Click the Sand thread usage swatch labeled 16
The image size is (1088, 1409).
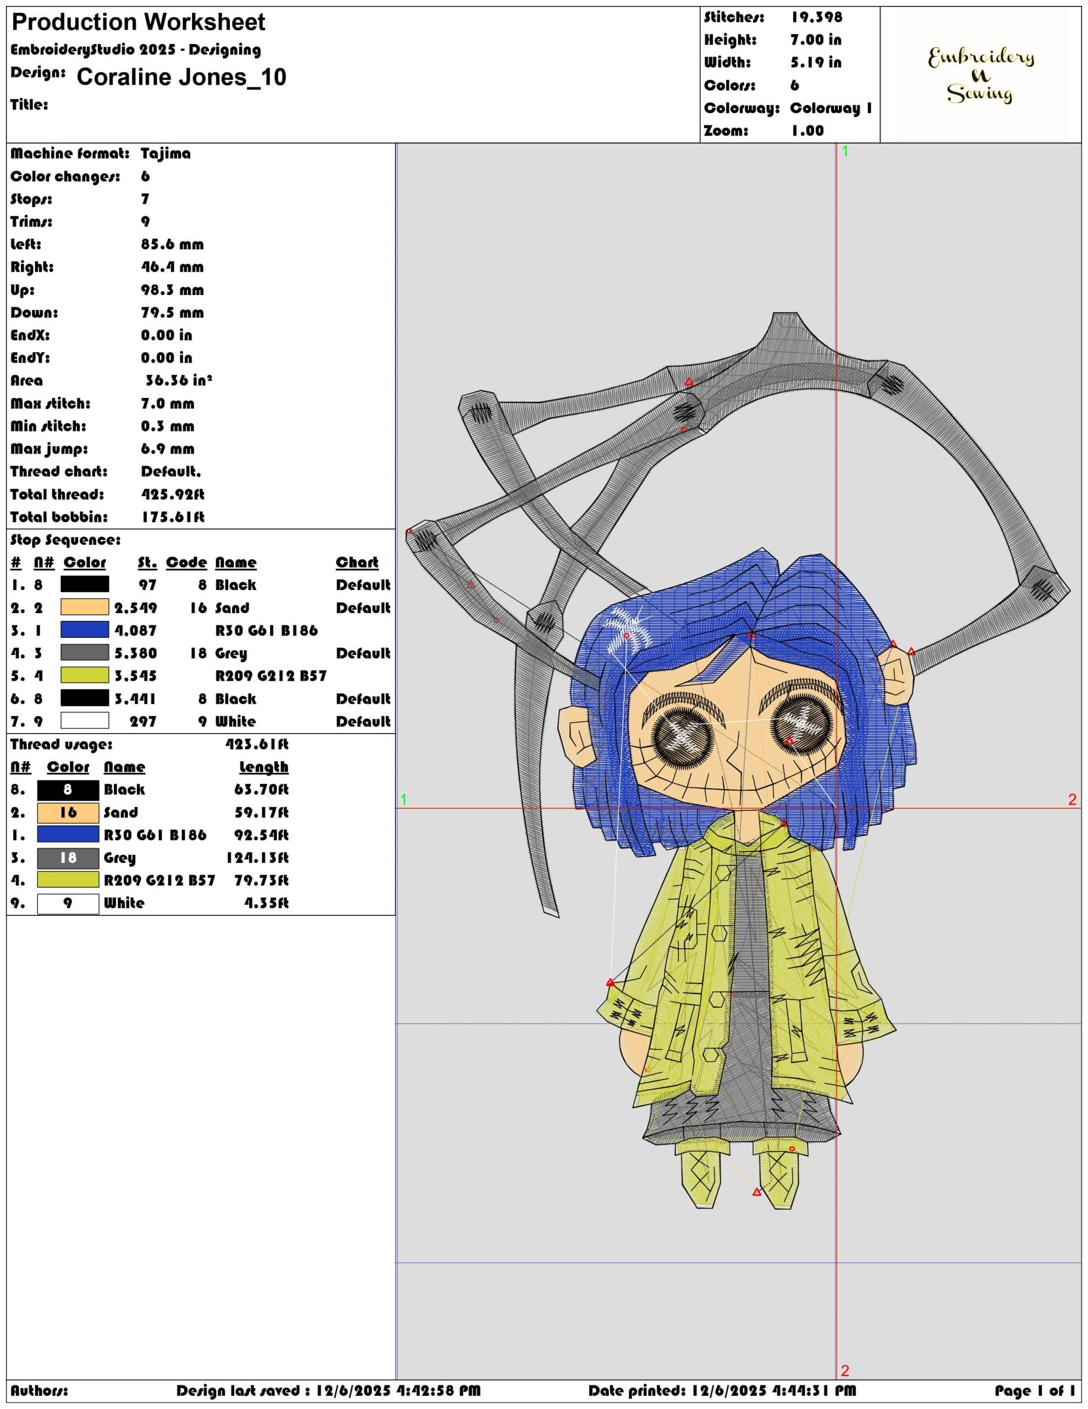tap(68, 812)
